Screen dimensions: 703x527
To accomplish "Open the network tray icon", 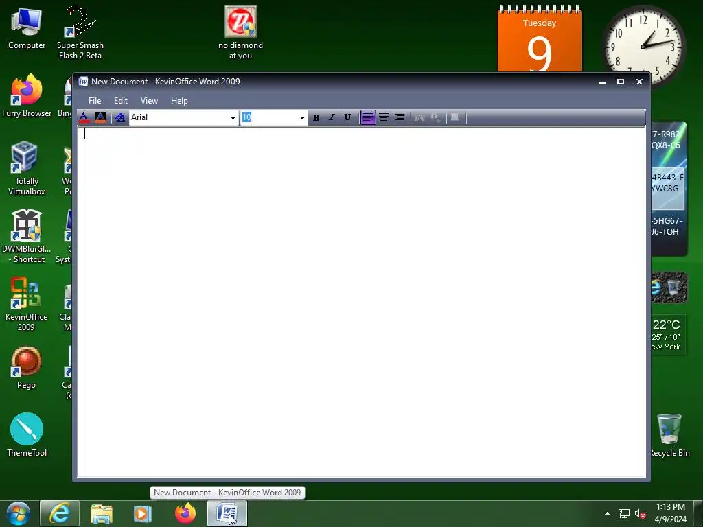I will [623, 514].
